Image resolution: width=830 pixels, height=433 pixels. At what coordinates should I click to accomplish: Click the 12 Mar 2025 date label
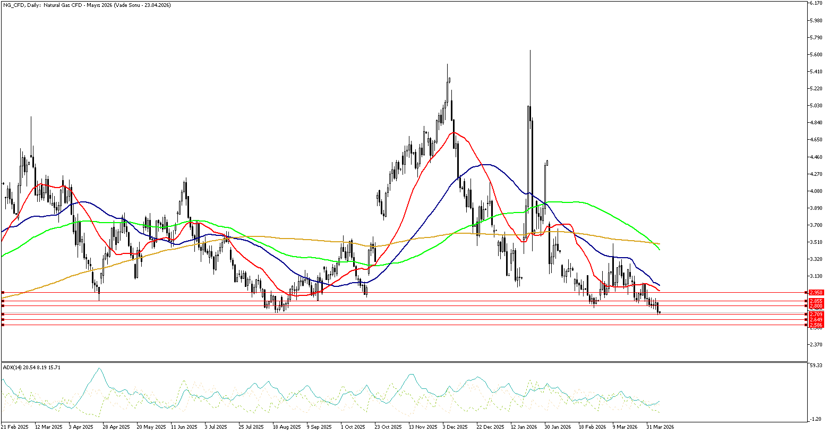[48, 427]
